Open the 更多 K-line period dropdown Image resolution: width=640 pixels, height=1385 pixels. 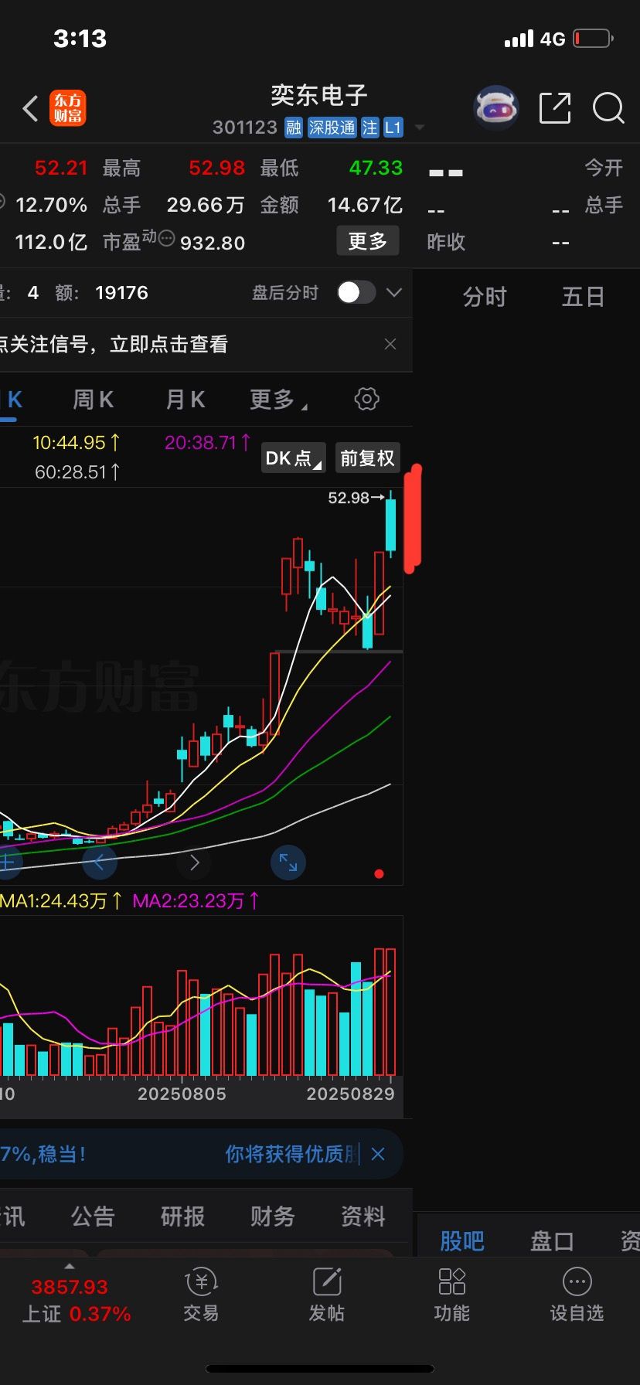pyautogui.click(x=278, y=400)
